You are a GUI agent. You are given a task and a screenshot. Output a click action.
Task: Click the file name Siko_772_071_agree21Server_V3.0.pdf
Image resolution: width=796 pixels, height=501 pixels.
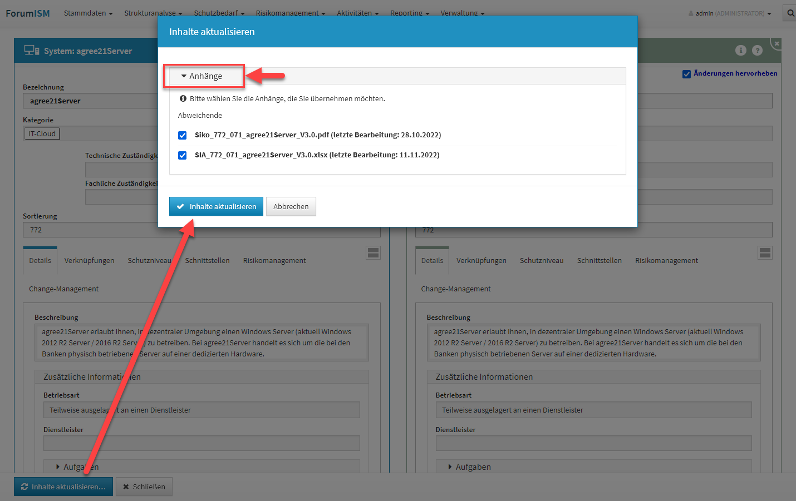click(262, 135)
